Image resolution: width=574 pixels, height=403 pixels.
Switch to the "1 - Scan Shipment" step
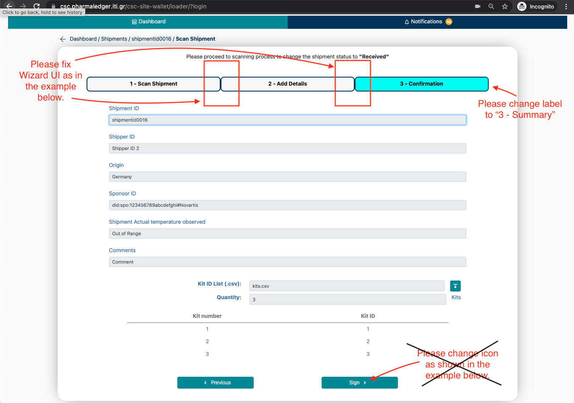(154, 83)
